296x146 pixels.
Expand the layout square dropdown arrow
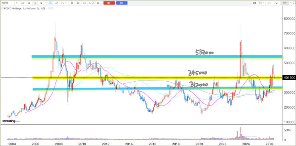(x=264, y=3)
